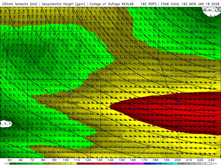Viewport: 221px width, 165px height.
Task: Click the 200 knot legend value
Action: [x=178, y=160]
